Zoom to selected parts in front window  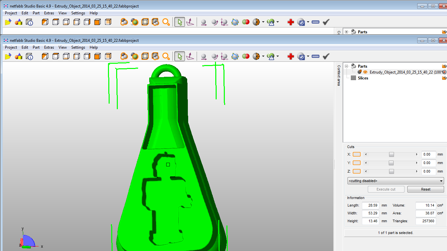click(134, 56)
